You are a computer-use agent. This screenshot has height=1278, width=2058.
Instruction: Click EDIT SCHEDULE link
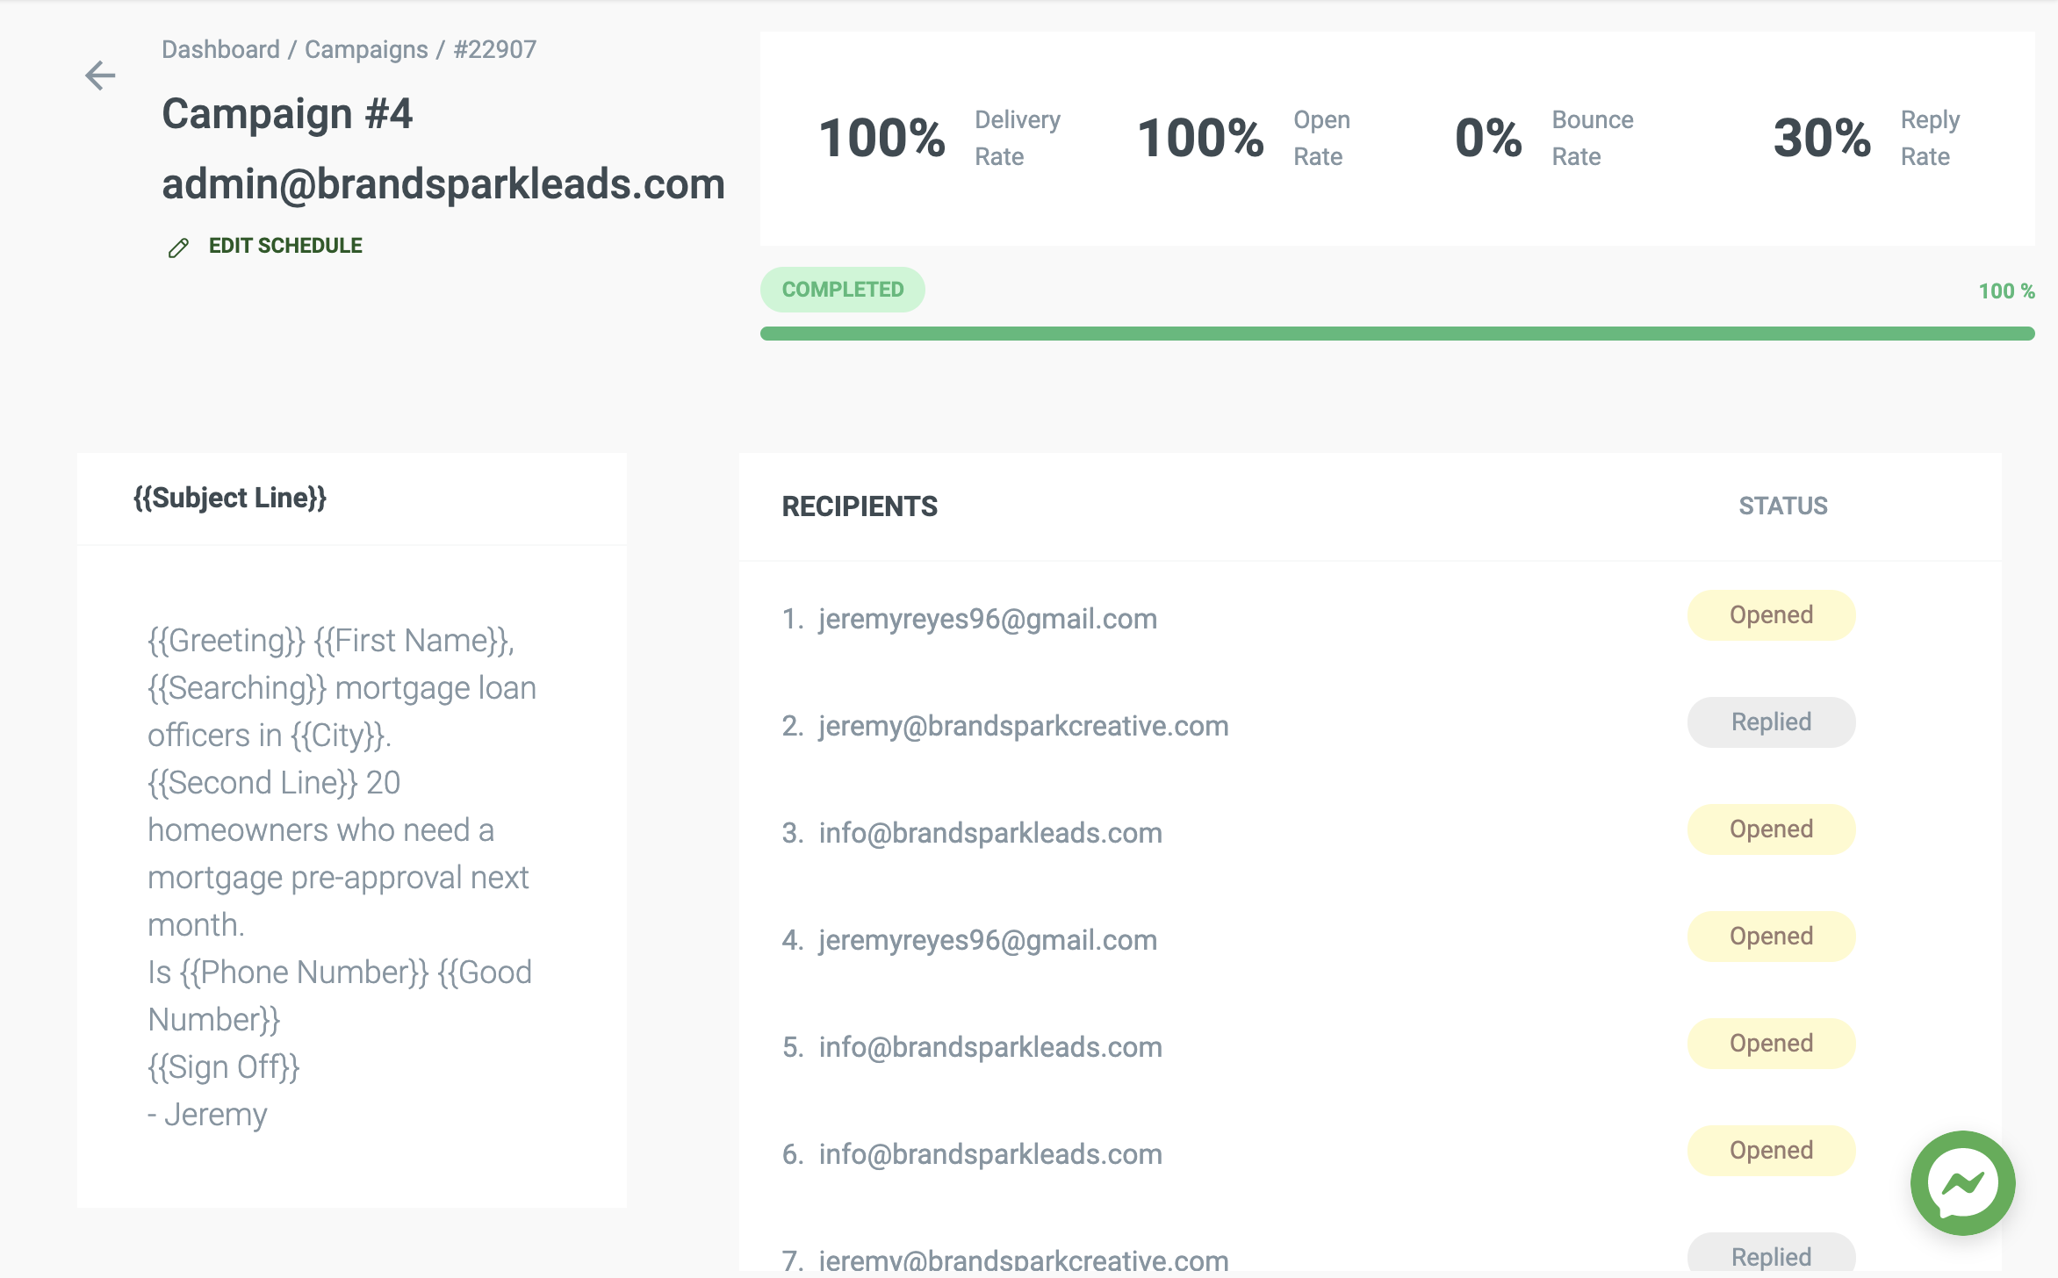click(x=284, y=246)
